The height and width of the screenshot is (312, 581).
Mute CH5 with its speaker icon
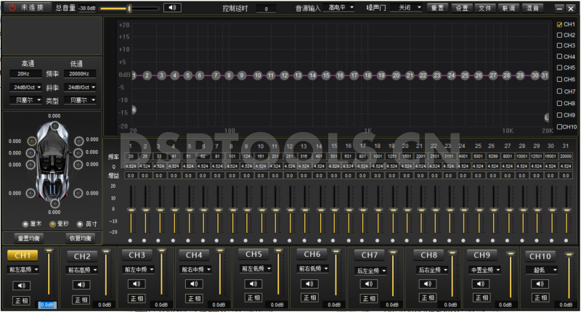click(253, 283)
